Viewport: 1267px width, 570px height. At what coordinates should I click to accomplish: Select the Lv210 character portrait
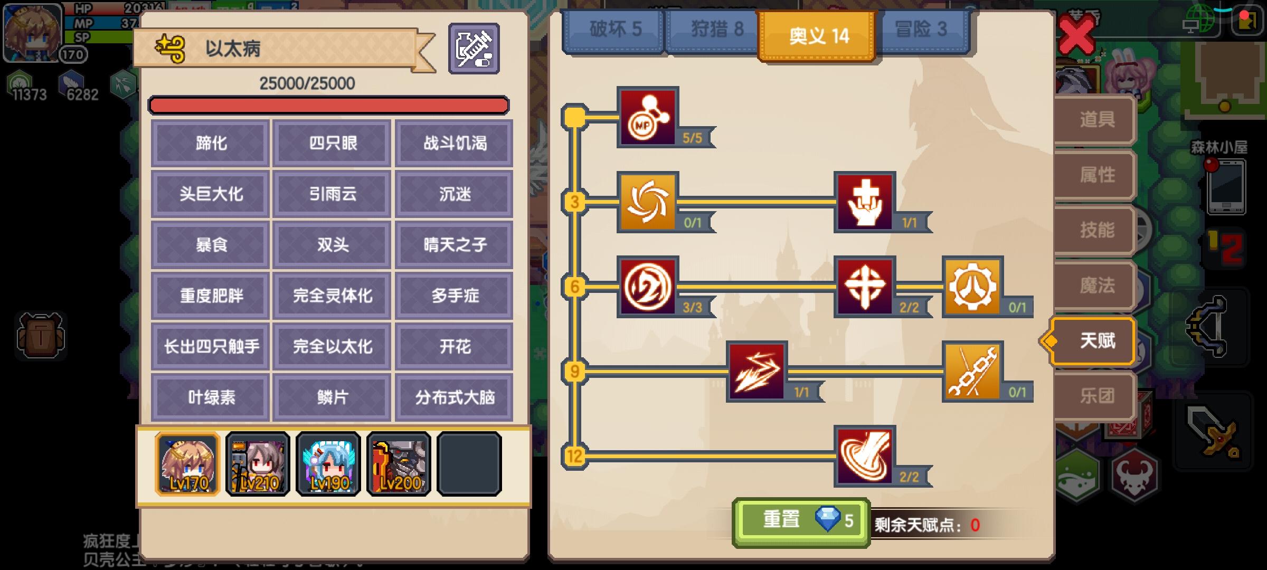click(x=258, y=464)
